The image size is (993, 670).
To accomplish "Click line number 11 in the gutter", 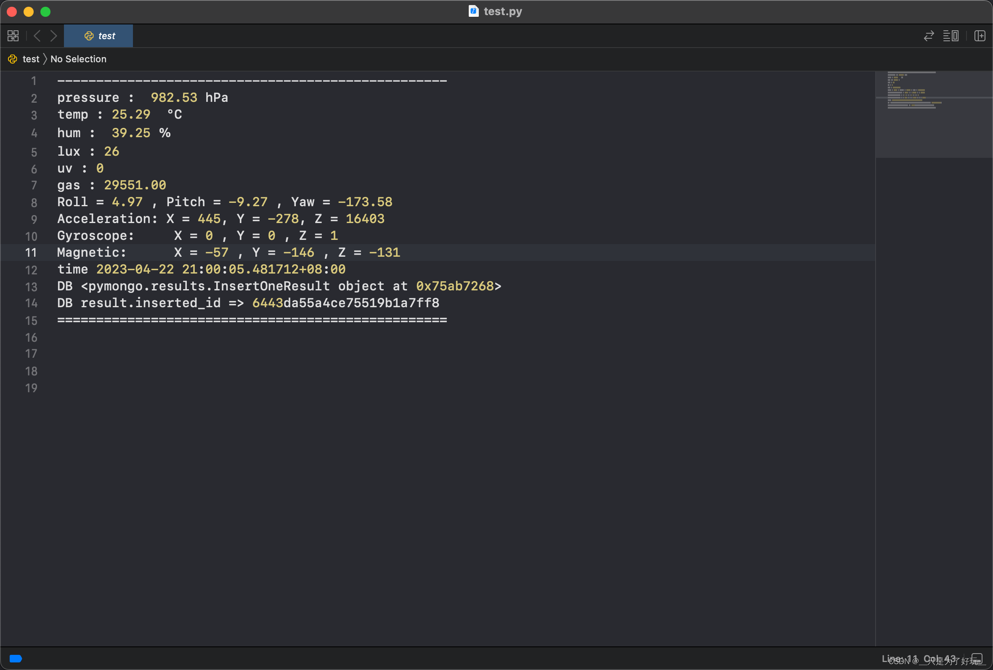I will point(31,253).
